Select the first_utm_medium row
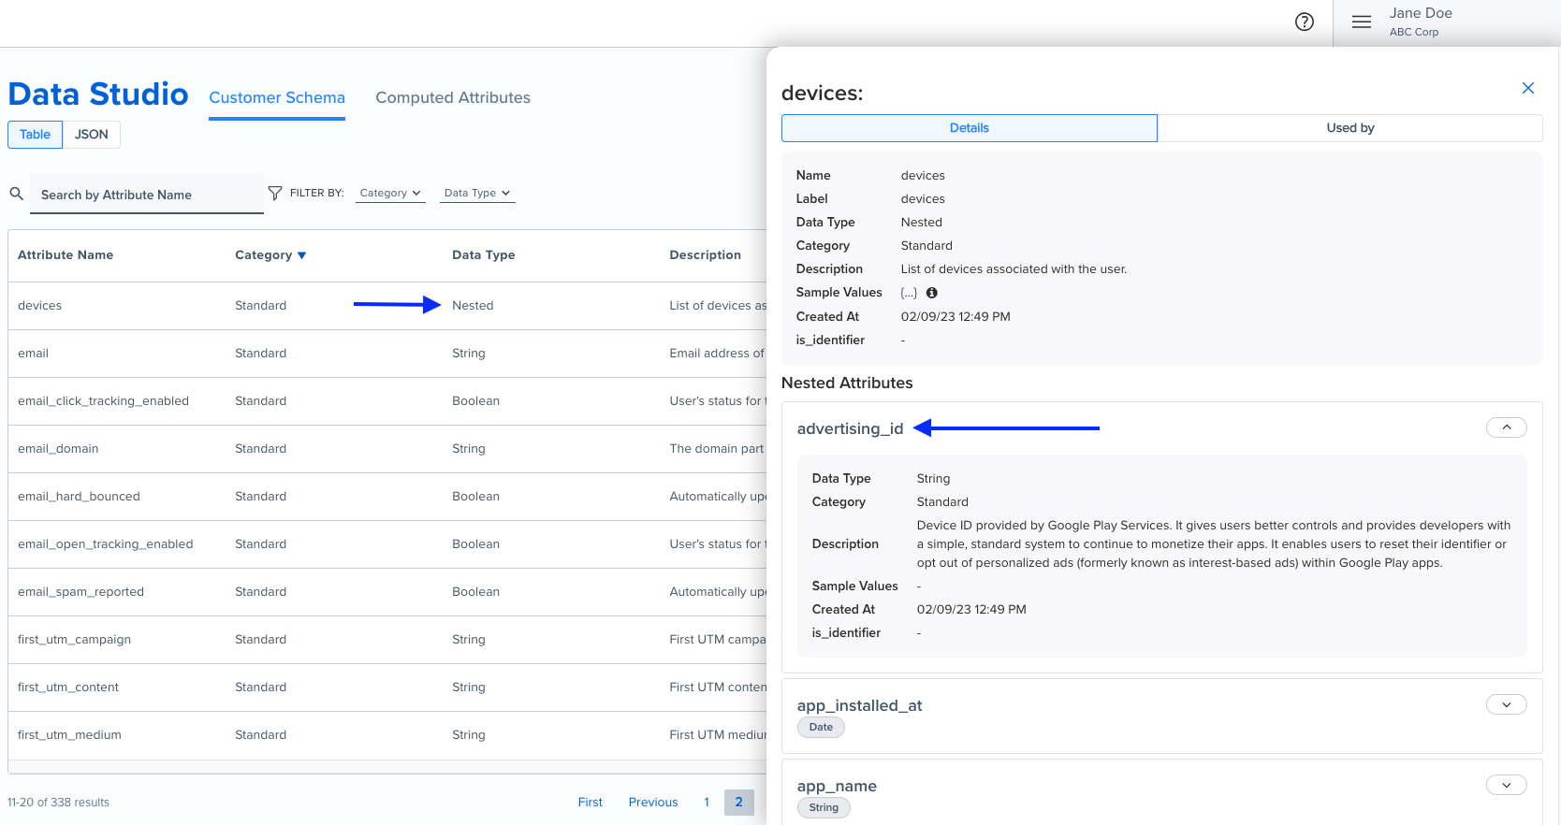This screenshot has width=1561, height=825. tap(387, 735)
